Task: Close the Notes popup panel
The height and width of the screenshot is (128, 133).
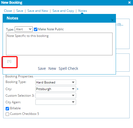Action: click(x=112, y=20)
